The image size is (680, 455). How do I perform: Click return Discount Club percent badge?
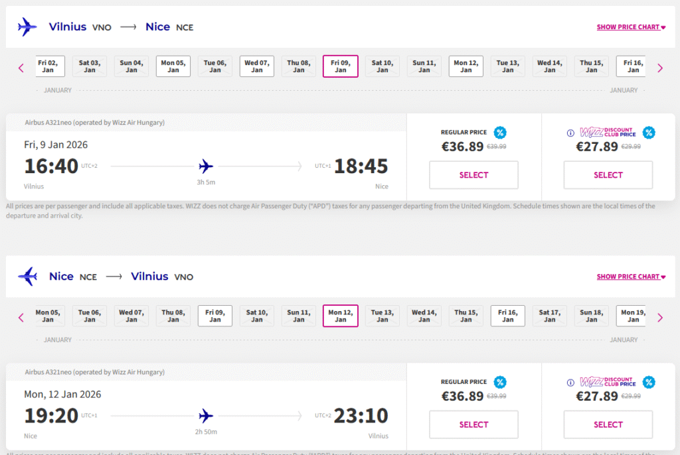click(x=649, y=382)
